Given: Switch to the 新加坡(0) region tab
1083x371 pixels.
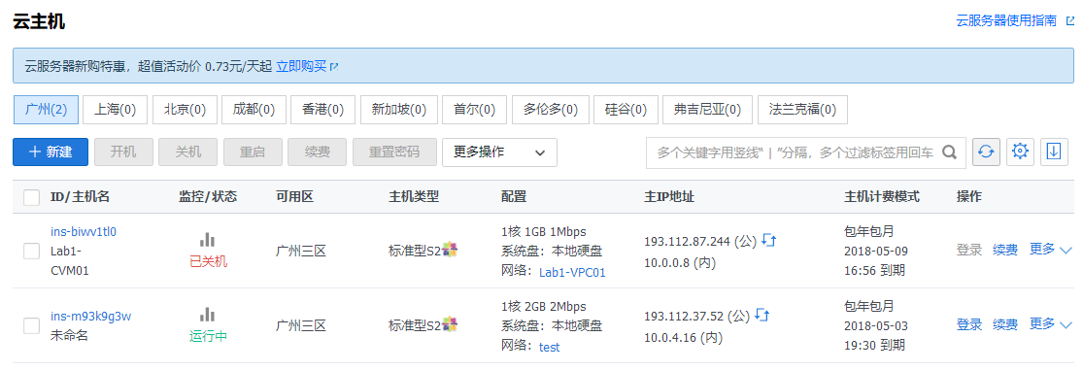Looking at the screenshot, I should [x=398, y=109].
